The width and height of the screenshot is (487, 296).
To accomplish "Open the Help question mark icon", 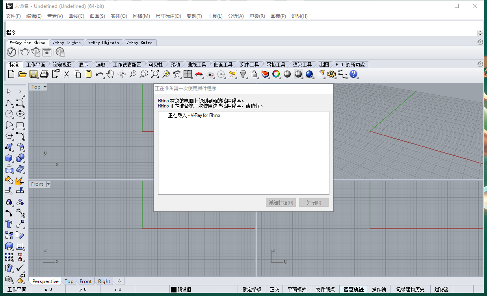I will tap(353, 74).
